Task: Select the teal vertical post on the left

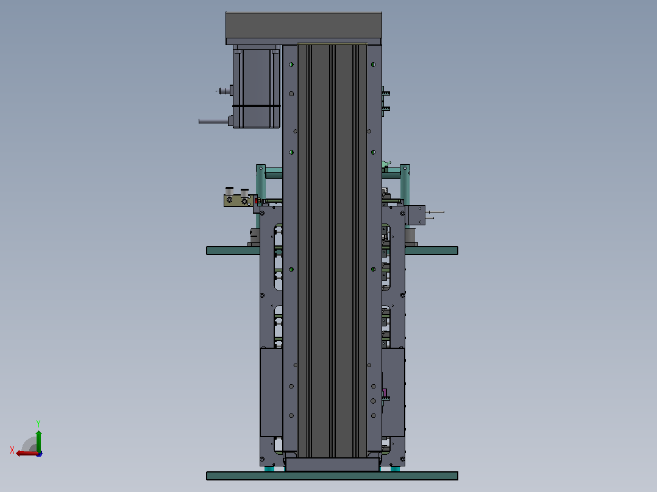Action: (261, 184)
